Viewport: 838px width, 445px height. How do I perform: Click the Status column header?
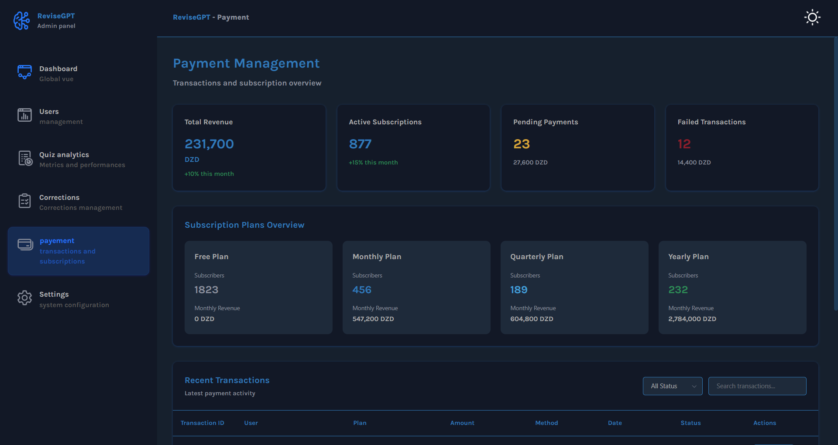tap(690, 423)
